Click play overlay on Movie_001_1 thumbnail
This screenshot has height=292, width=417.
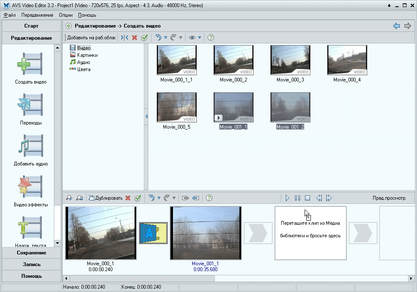click(x=219, y=118)
